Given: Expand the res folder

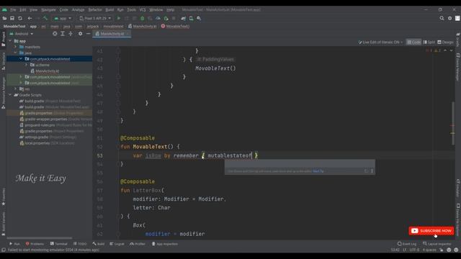Looking at the screenshot, I should click(16, 89).
